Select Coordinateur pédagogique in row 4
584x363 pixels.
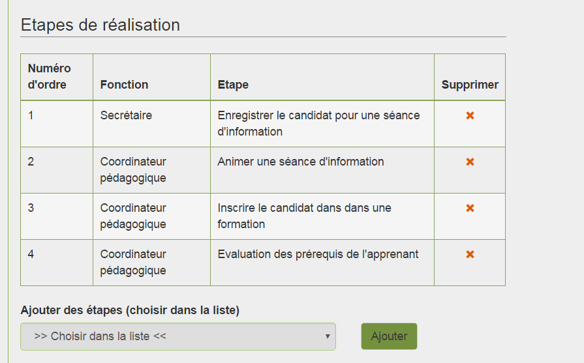[x=133, y=262]
